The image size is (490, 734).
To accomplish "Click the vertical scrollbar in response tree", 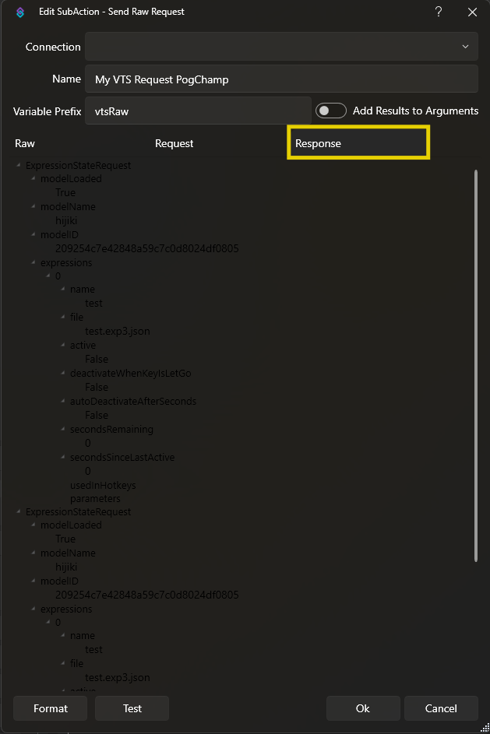I will pyautogui.click(x=476, y=366).
